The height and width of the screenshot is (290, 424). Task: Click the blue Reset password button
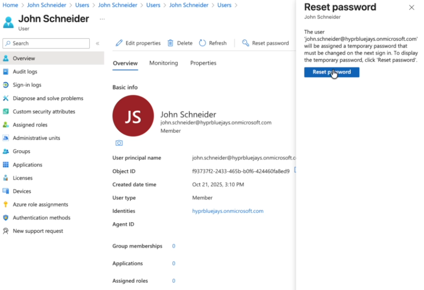coord(331,72)
